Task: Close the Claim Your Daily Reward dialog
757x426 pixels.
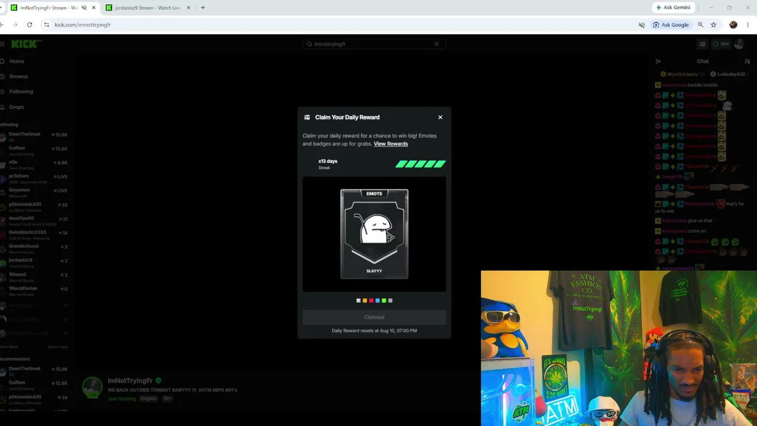Action: click(440, 117)
